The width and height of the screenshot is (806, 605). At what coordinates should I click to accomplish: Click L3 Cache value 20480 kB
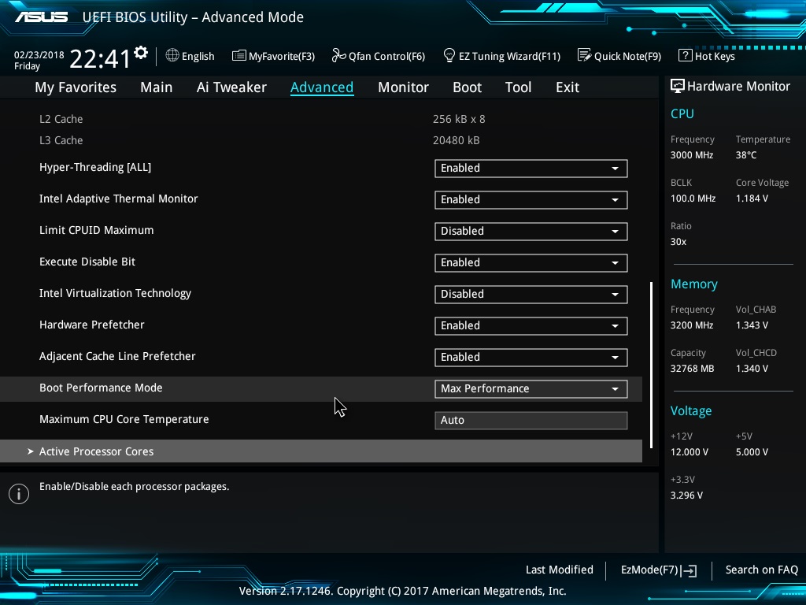[x=456, y=140]
